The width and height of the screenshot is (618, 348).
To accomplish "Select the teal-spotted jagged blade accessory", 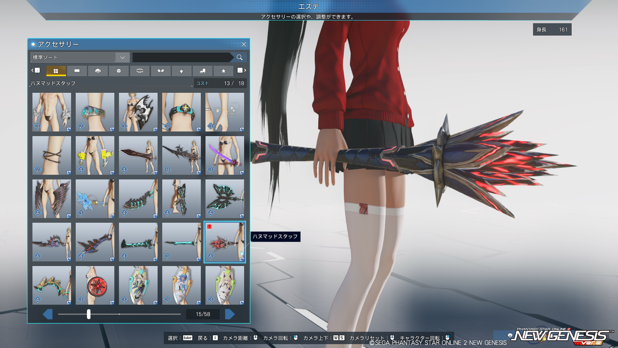I will point(138,199).
